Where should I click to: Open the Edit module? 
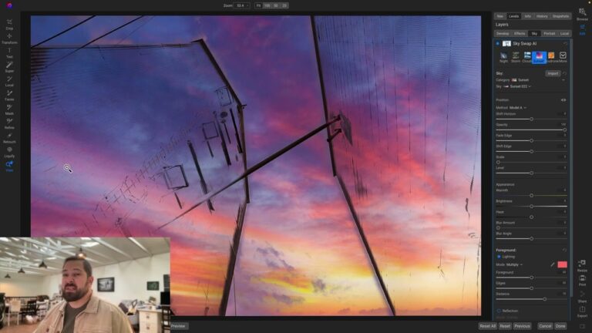(582, 29)
